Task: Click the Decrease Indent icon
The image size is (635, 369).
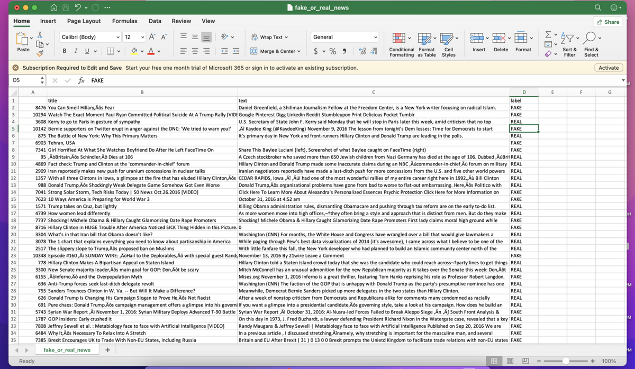Action: pos(224,51)
